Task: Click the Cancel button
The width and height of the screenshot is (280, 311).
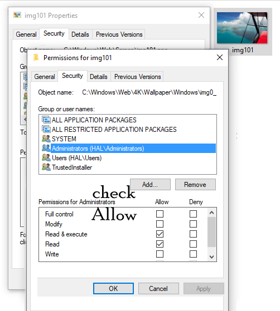Action: (158, 288)
